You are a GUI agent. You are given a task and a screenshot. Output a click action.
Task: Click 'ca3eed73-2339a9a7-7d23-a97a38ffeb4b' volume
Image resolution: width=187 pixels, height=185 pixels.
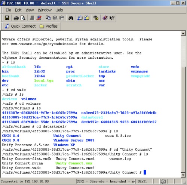(119, 113)
